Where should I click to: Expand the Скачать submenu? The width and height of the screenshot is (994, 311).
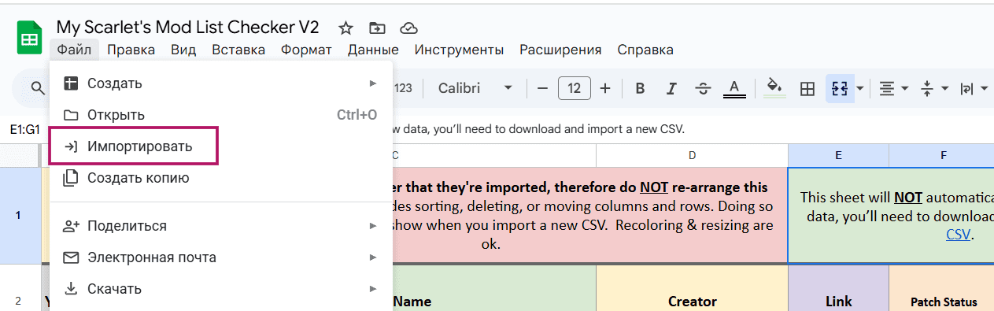pos(220,289)
